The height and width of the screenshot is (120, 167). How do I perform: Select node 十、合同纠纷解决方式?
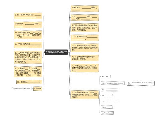point(85,95)
